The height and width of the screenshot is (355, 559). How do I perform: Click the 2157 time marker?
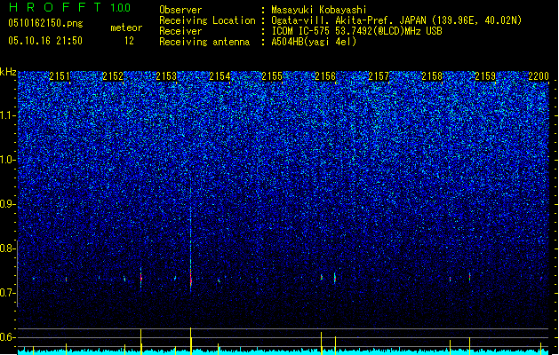tap(379, 76)
